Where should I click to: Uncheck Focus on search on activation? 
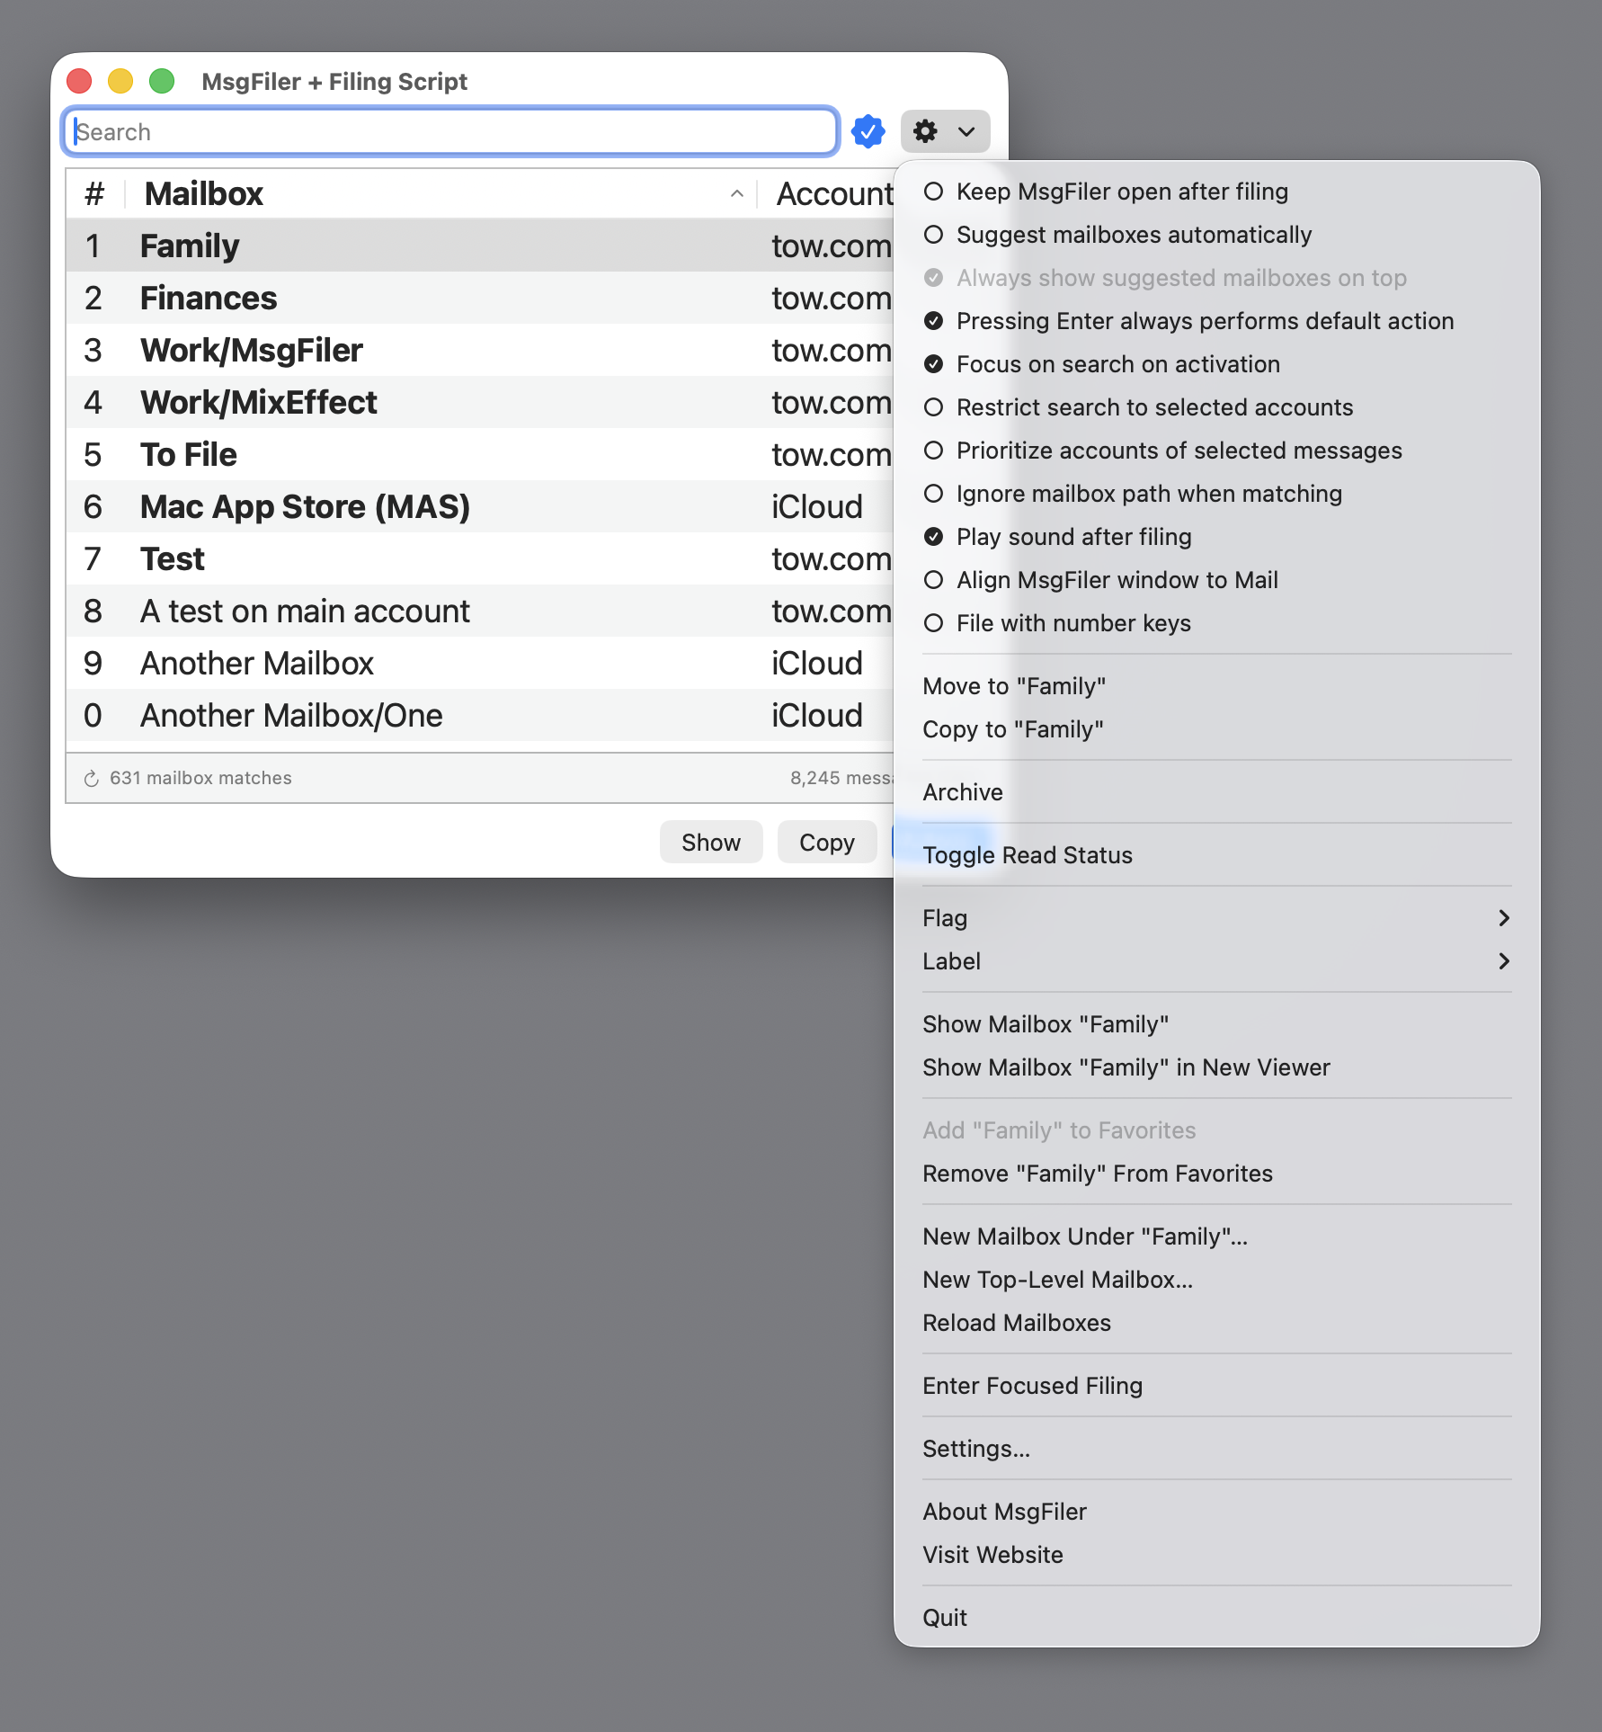(1117, 364)
